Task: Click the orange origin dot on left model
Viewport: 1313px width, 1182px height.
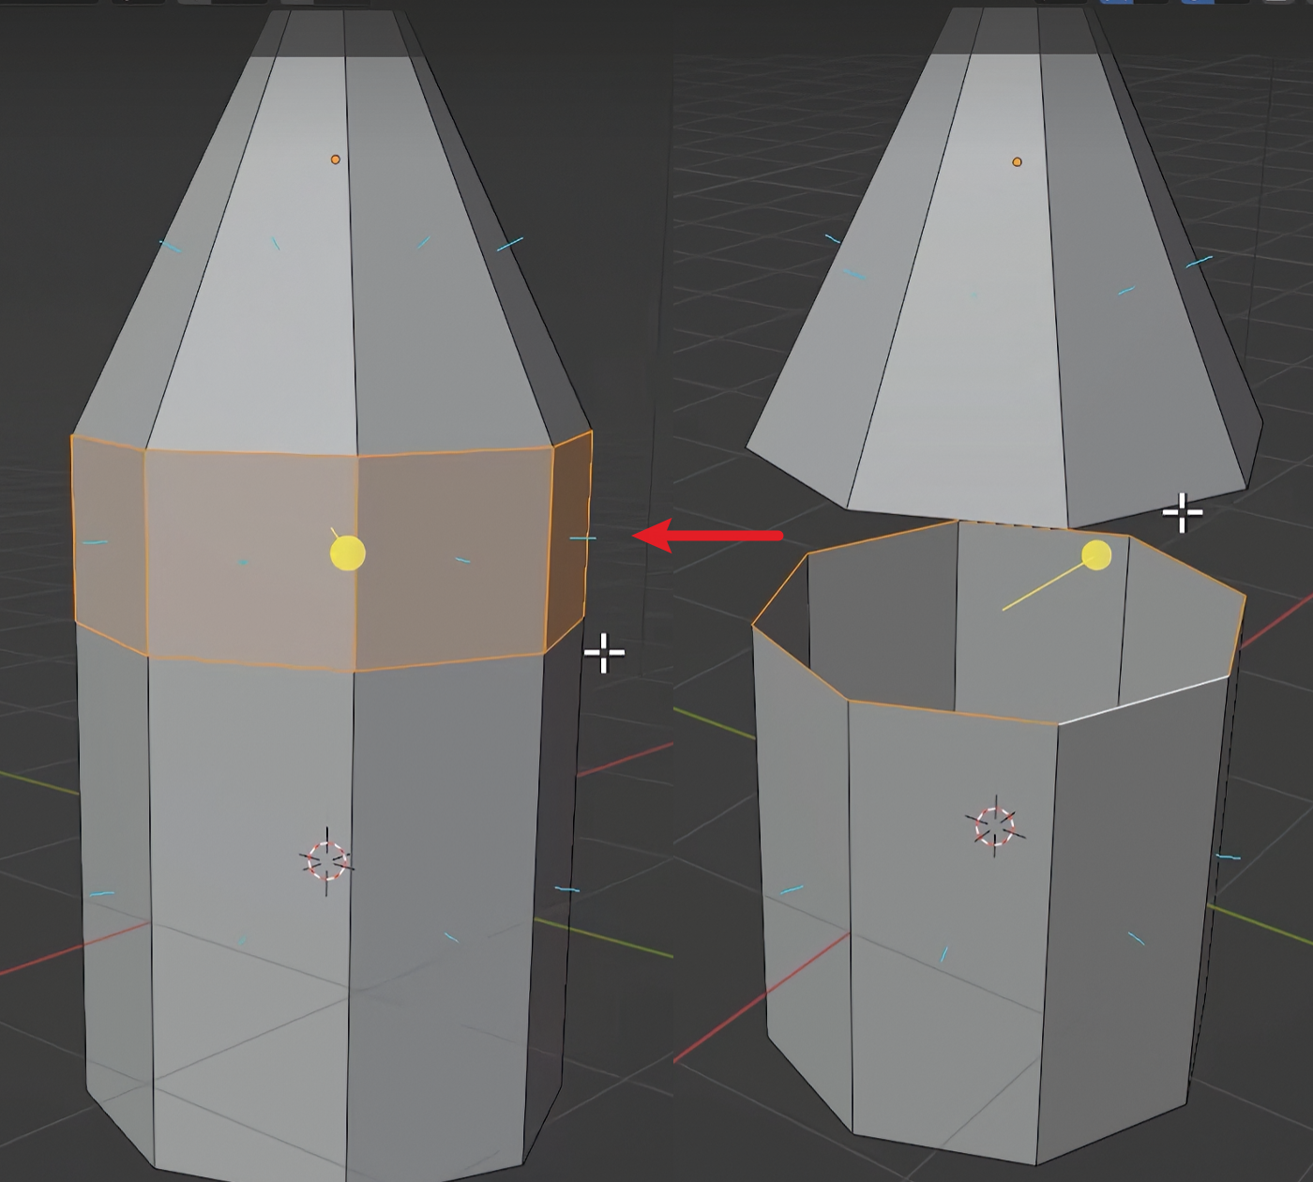Action: (x=336, y=159)
